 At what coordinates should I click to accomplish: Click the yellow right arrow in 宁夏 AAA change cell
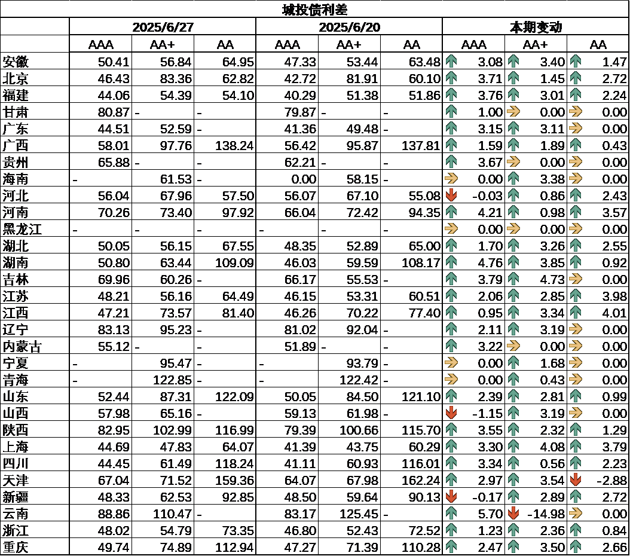click(451, 362)
